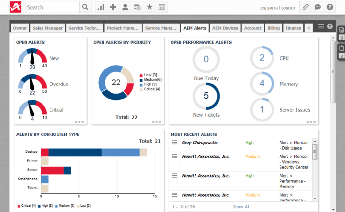The width and height of the screenshot is (345, 212).
Task: Open chat with the speech bubble icon
Action: 317,7
